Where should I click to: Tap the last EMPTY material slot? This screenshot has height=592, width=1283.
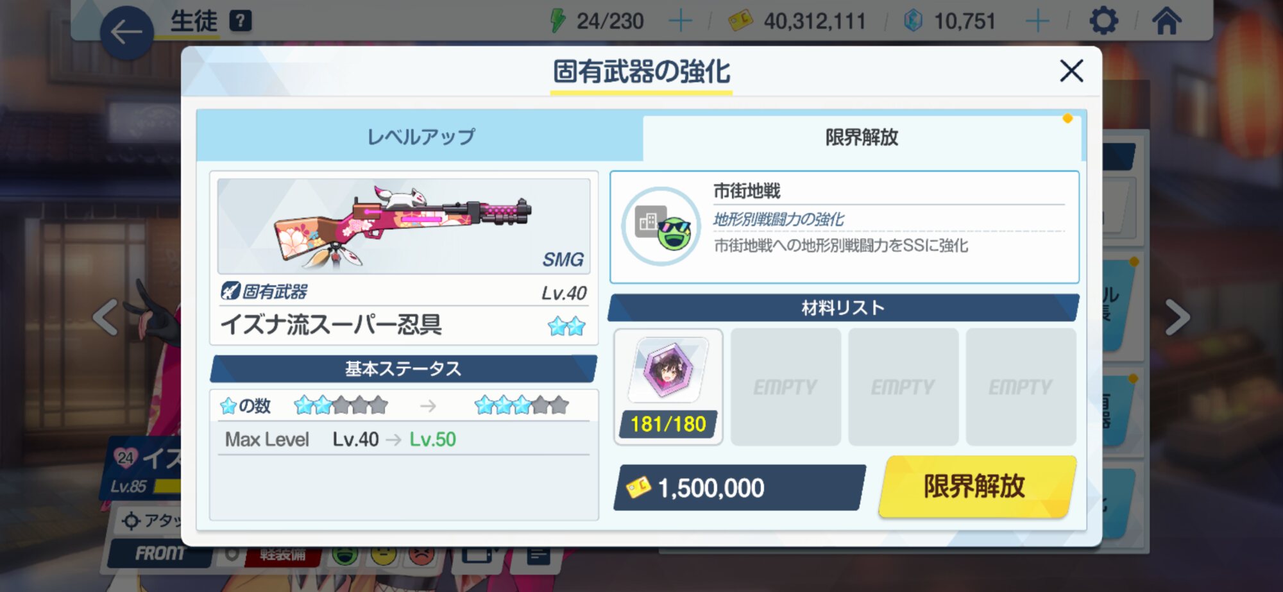pyautogui.click(x=1021, y=387)
